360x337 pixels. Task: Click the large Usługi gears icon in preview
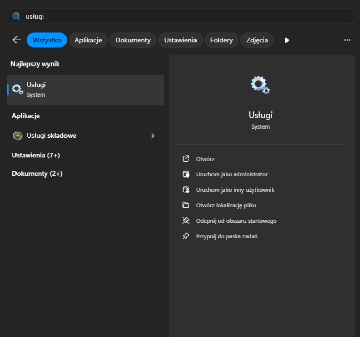point(260,85)
